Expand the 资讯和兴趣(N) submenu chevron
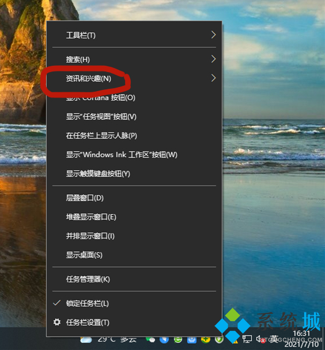 tap(213, 78)
